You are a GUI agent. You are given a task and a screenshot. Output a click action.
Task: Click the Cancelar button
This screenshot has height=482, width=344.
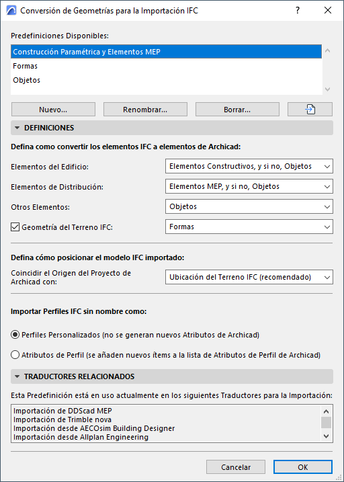236,467
